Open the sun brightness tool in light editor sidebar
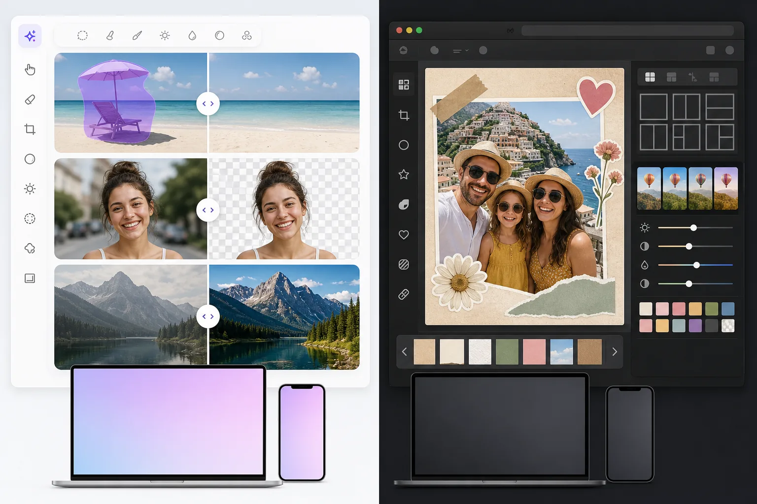This screenshot has height=504, width=757. [x=30, y=189]
